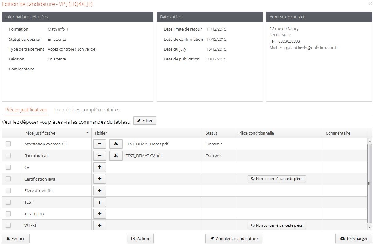374x246 pixels.
Task: Add a file for TEST PJ PDF
Action: coord(99,214)
